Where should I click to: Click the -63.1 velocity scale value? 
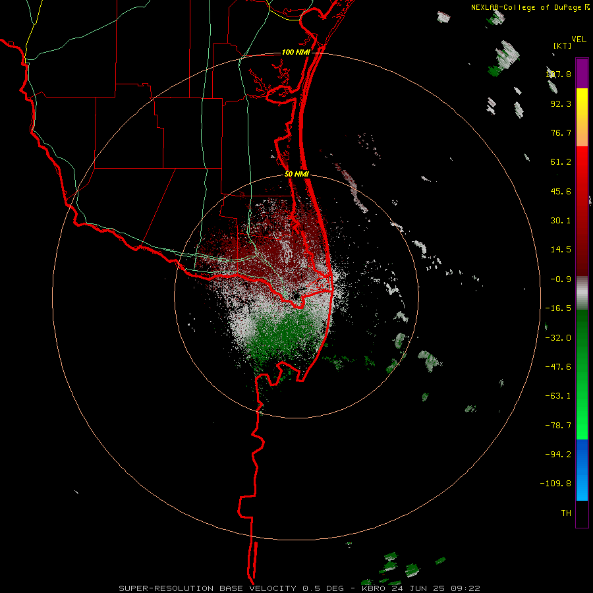pos(558,396)
